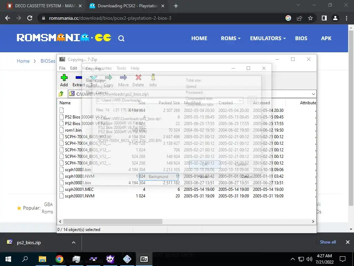Open the EMULATORS dropdown menu
This screenshot has width=354, height=266.
(x=268, y=38)
